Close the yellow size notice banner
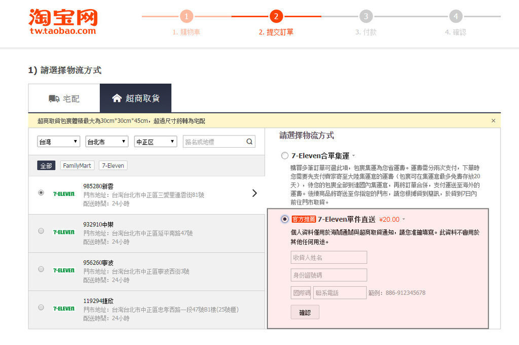519x345 pixels. tap(493, 121)
